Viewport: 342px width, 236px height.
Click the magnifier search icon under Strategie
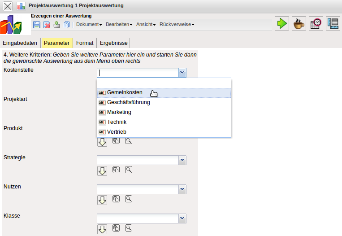pyautogui.click(x=129, y=170)
